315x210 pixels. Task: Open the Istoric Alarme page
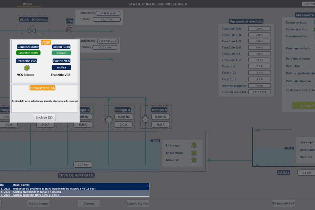(x=137, y=203)
